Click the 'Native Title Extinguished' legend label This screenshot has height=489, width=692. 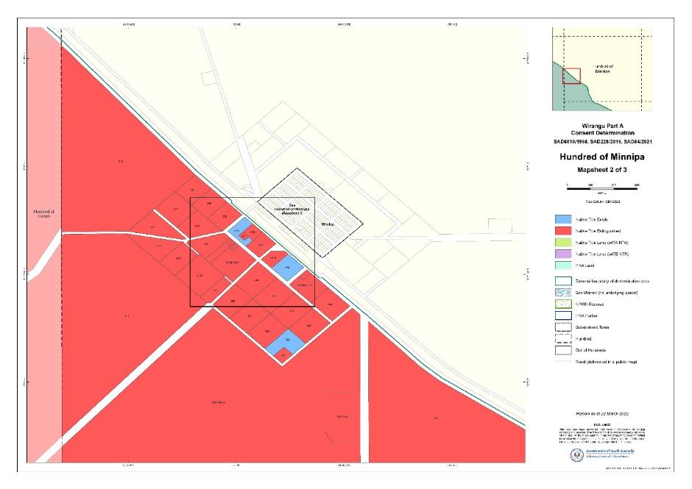click(598, 231)
